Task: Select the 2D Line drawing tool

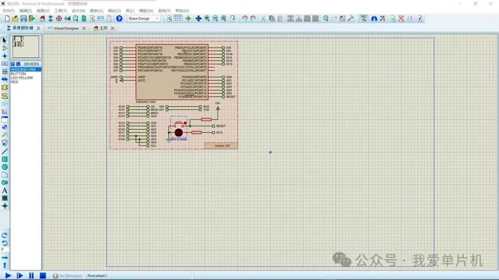Action: [x=5, y=152]
